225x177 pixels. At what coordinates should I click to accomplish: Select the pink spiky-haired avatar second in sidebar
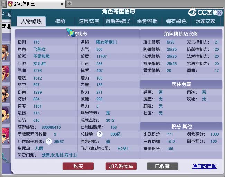[x=6, y=73]
